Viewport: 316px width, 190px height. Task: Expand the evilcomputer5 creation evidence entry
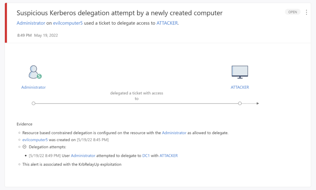[x=19, y=139]
